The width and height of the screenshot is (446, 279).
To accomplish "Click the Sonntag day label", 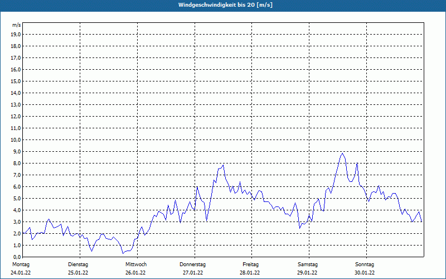I will 365,264.
